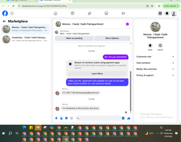Open the Monica conversation in the list

tap(25, 29)
